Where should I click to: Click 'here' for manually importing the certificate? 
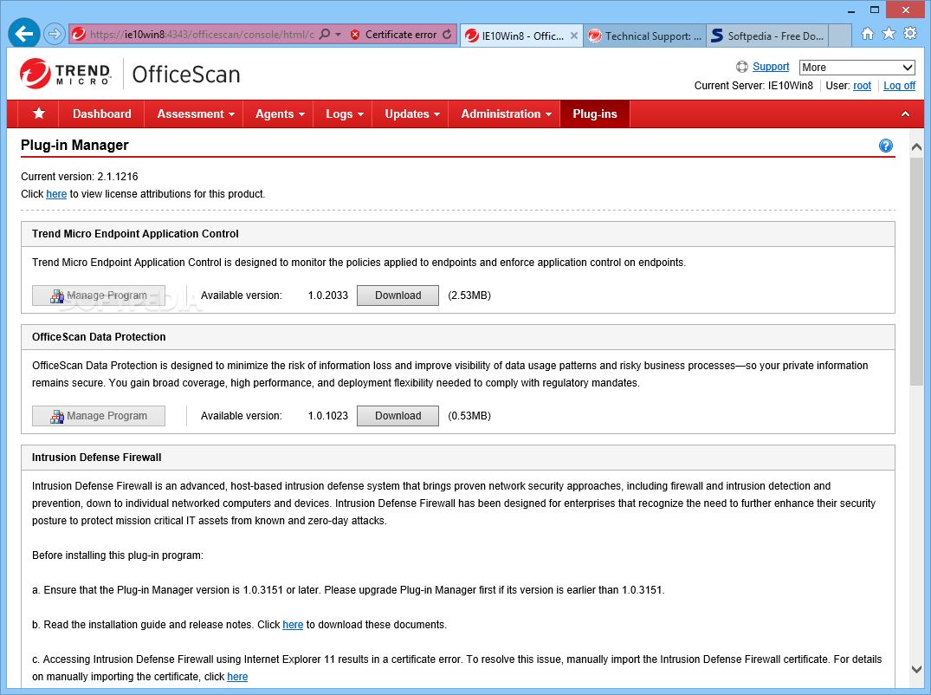click(x=237, y=677)
